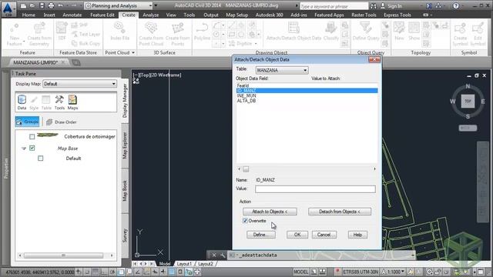
Task: Click the customize wrench icon on command line
Action: point(223,255)
